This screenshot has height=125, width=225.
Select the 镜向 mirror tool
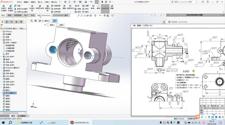[x=85, y=12]
